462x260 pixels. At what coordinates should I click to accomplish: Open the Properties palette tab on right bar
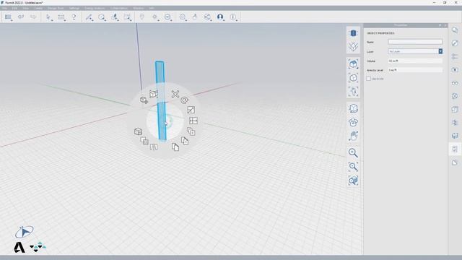click(455, 149)
